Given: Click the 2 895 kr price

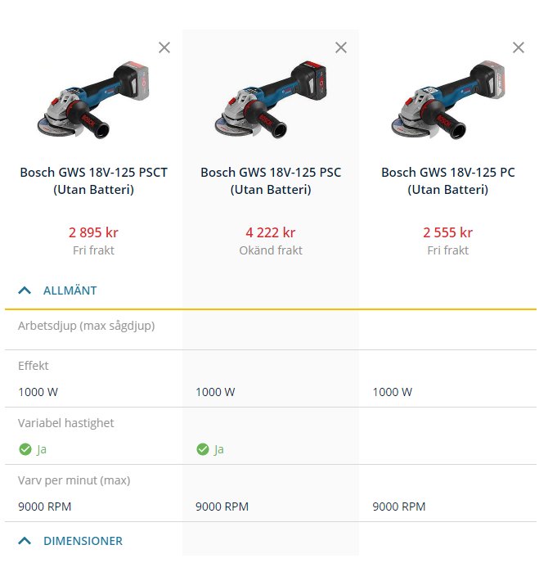Looking at the screenshot, I should pos(94,232).
